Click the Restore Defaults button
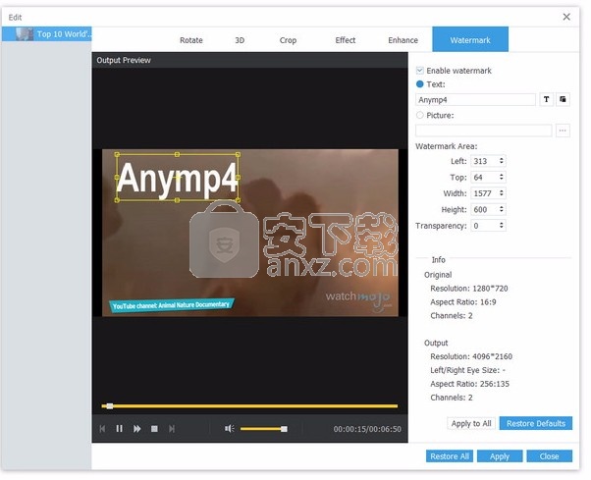 tap(536, 423)
